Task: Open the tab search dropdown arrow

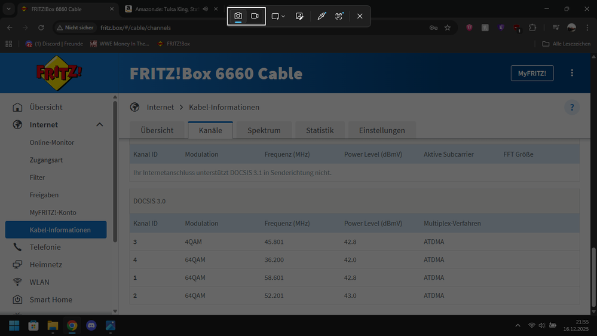Action: coord(8,9)
